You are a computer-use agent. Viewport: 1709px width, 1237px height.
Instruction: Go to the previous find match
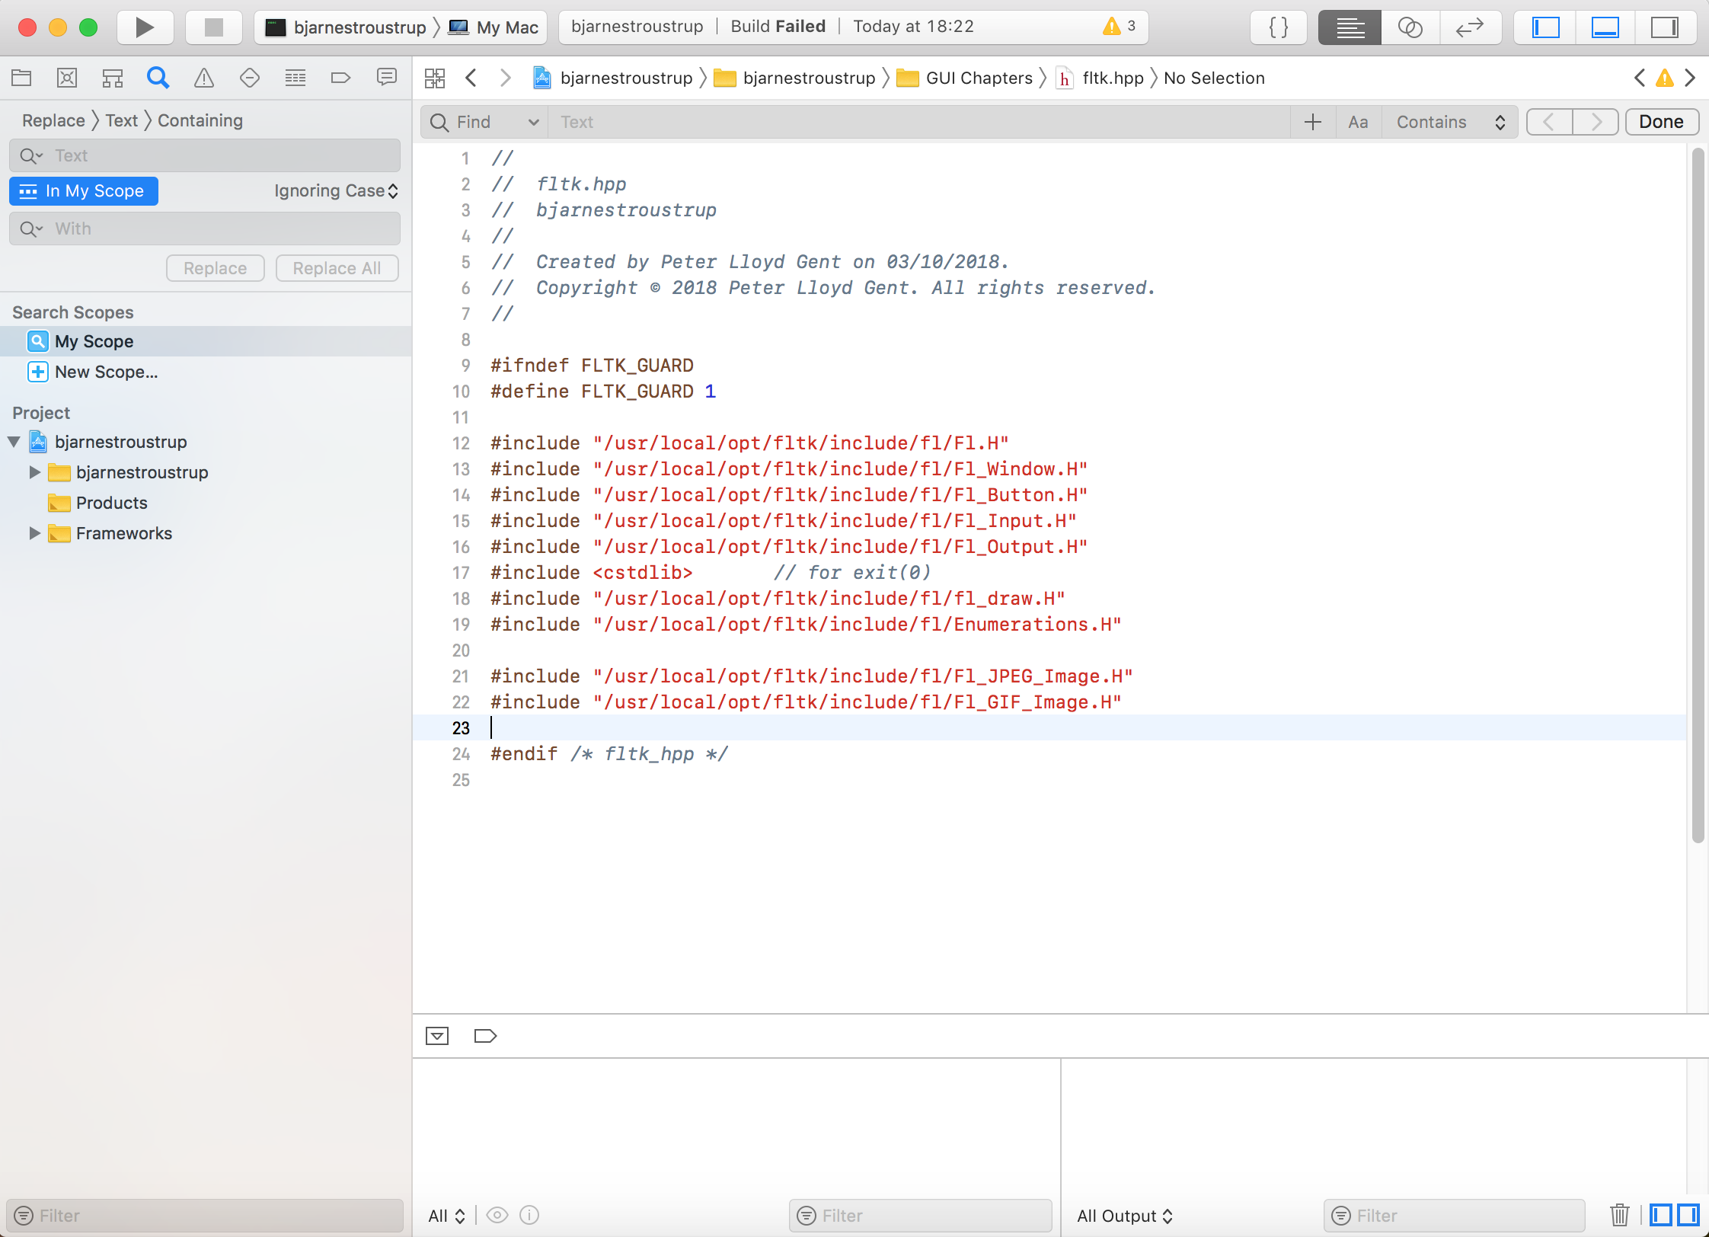tap(1549, 122)
